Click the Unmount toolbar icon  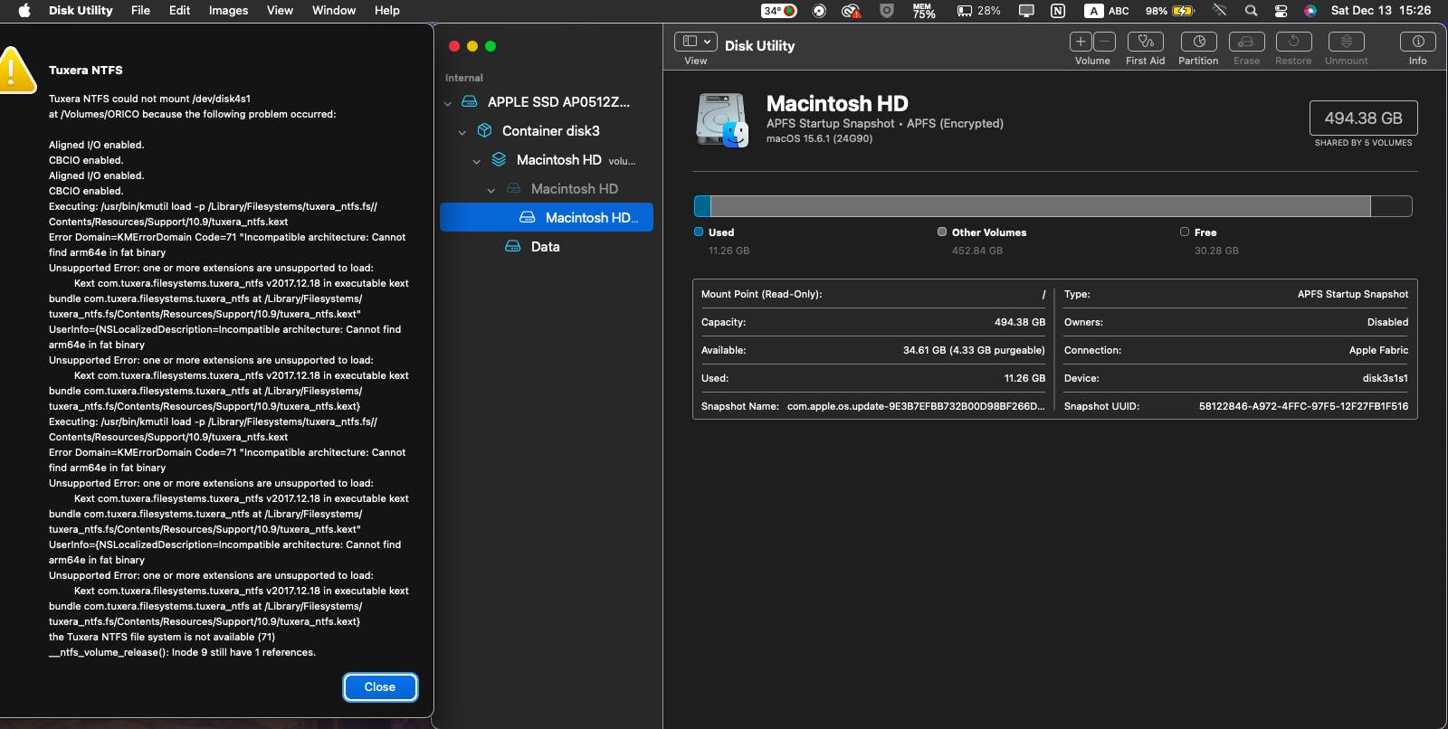(1346, 42)
